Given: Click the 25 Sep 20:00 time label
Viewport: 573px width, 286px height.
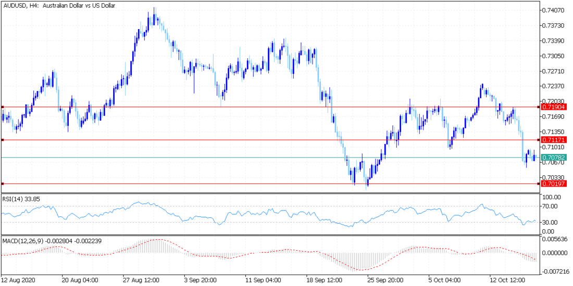Looking at the screenshot, I should click(x=386, y=280).
